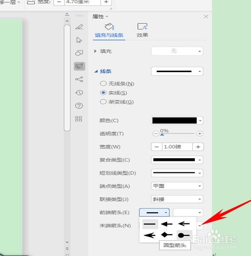Open the 颜色(C) color dropdown arrow

point(200,121)
